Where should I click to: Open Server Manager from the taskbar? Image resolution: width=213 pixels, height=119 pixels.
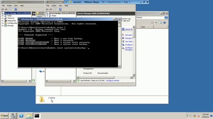point(13,116)
